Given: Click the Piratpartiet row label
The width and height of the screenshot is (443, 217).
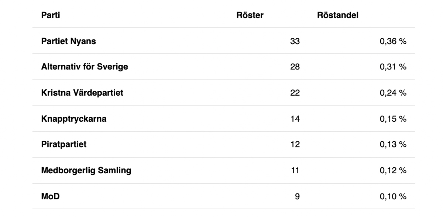Looking at the screenshot, I should [64, 145].
